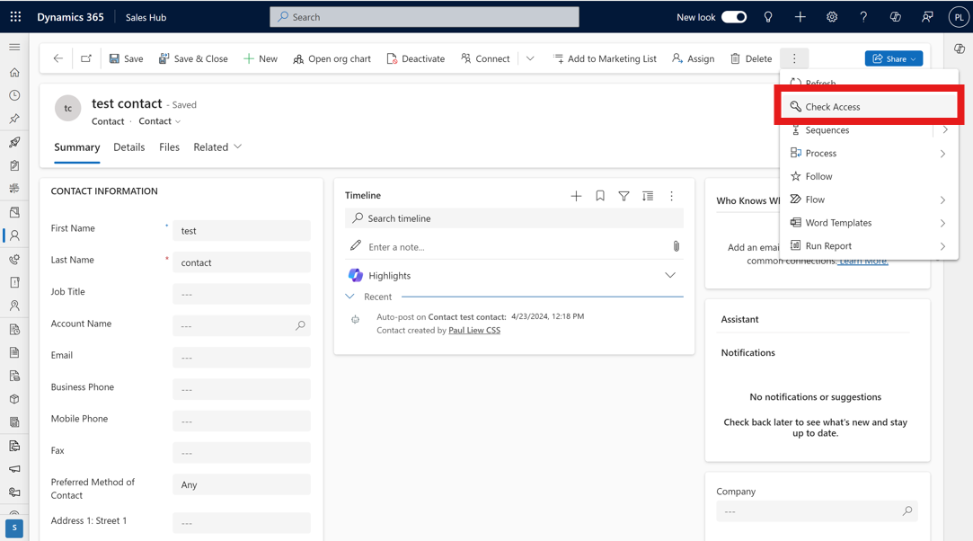Open the Sequences submenu chevron

(944, 129)
